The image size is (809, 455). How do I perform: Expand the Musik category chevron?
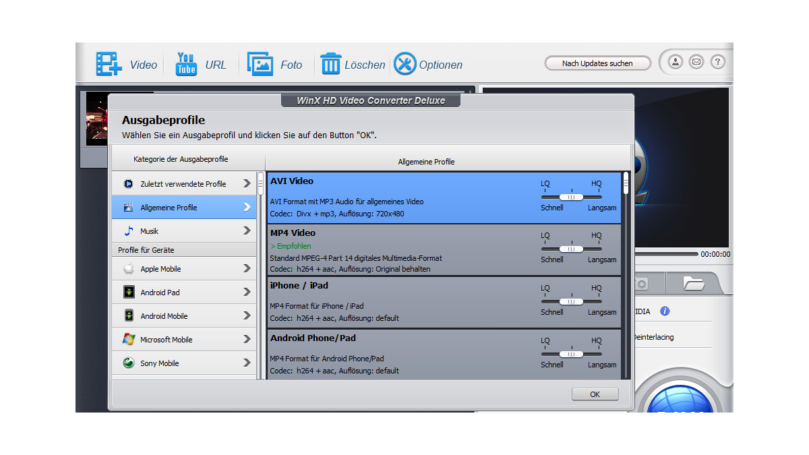click(x=247, y=231)
